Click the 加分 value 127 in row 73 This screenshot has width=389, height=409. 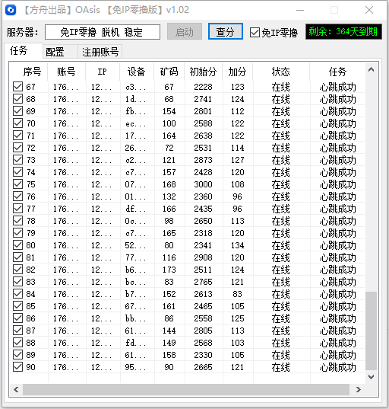pyautogui.click(x=238, y=160)
